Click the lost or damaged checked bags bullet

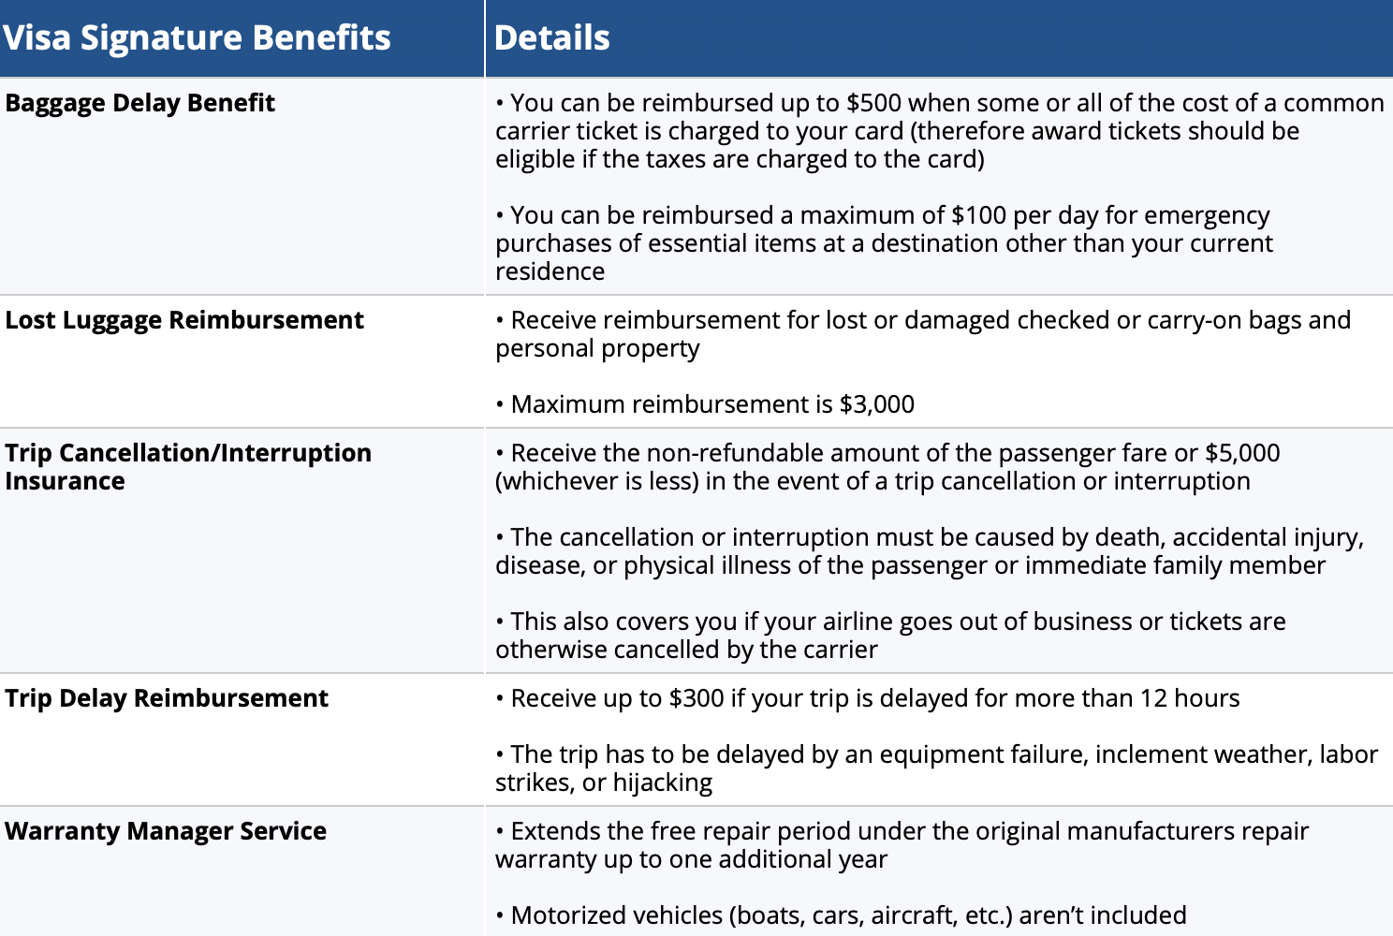pos(922,321)
